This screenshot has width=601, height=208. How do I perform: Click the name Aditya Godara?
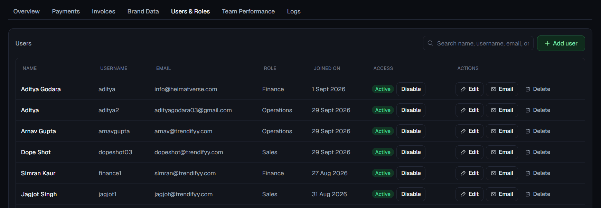pos(41,89)
